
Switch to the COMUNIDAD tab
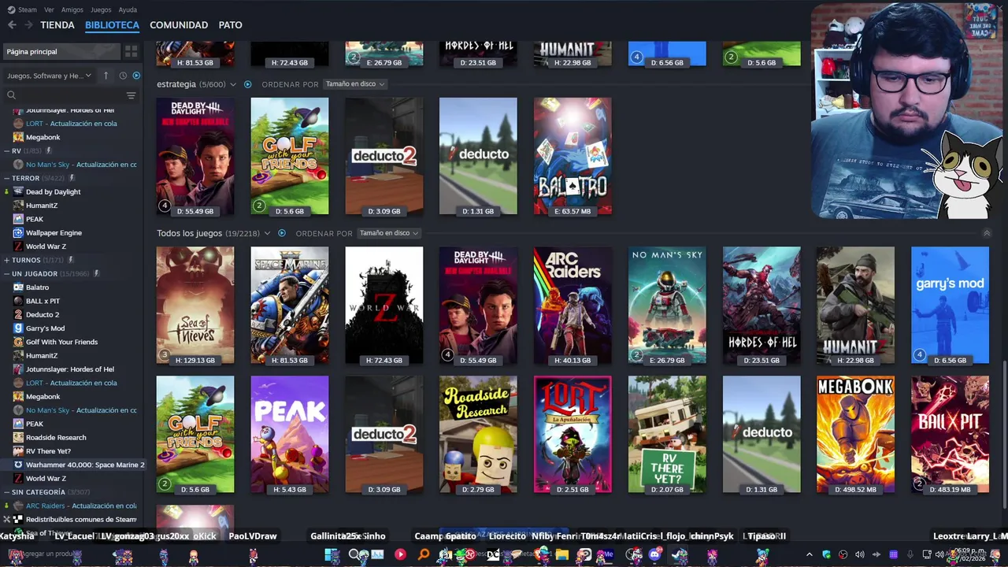click(179, 25)
